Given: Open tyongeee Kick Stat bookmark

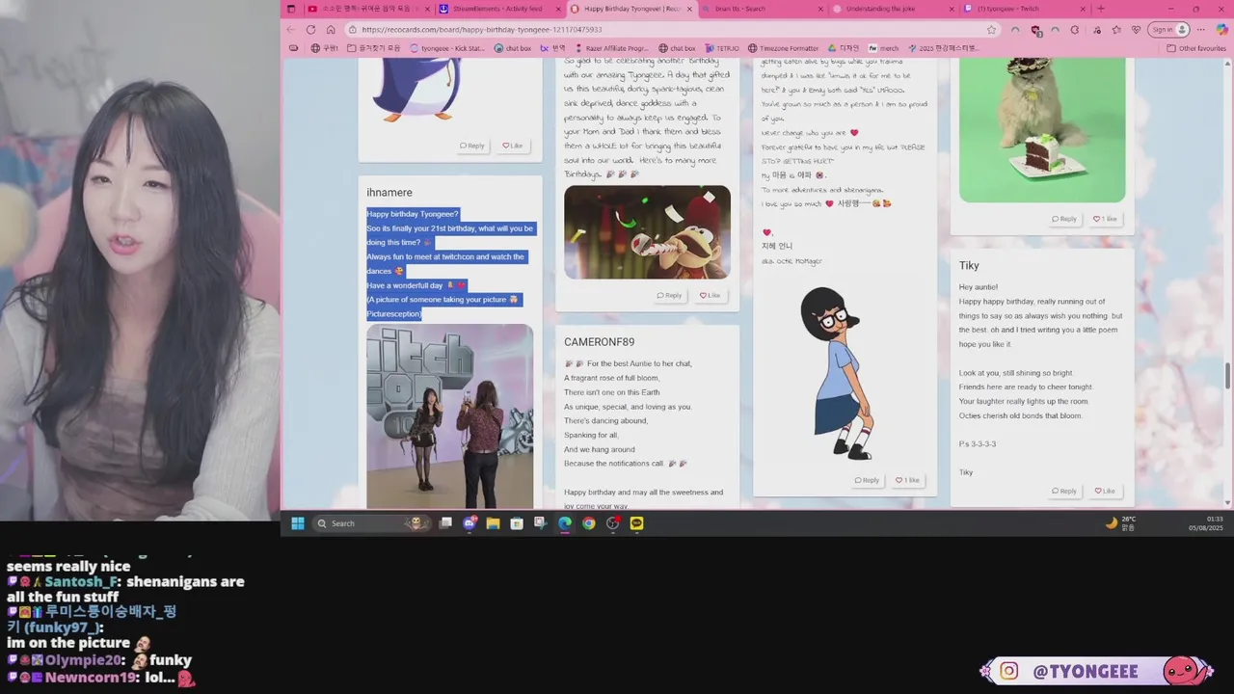Looking at the screenshot, I should coord(447,48).
